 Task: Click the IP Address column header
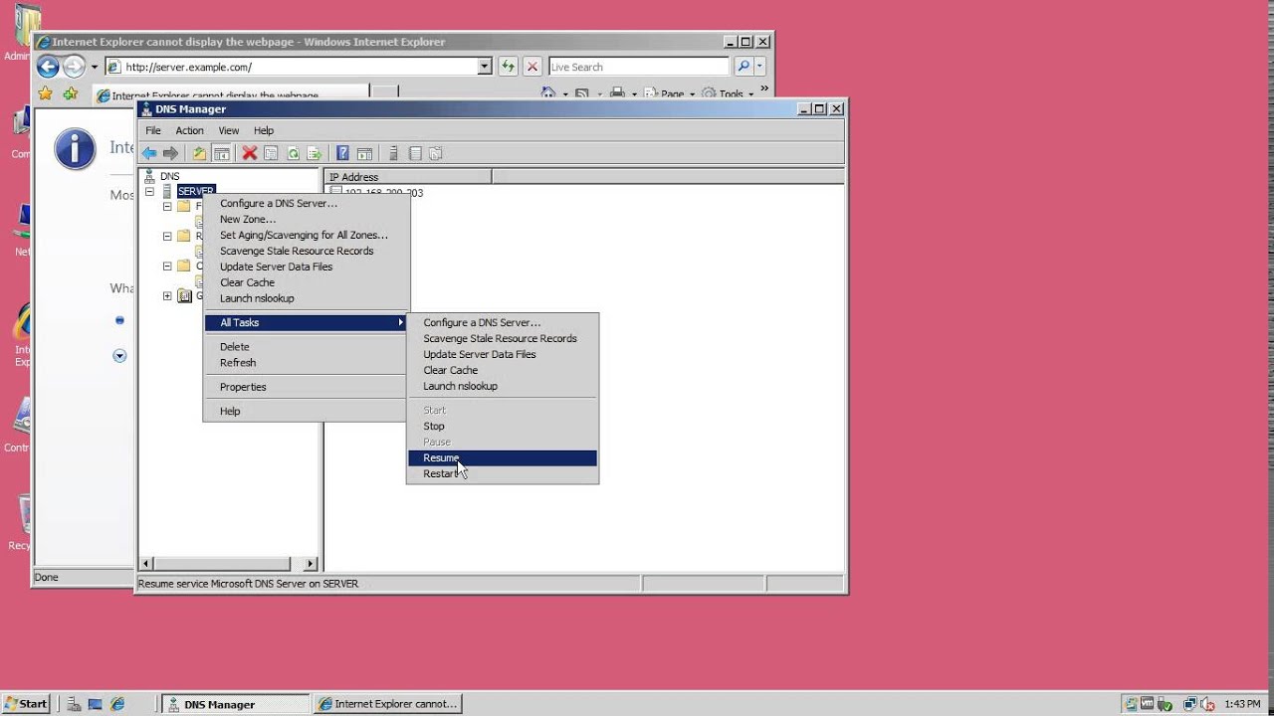click(408, 177)
